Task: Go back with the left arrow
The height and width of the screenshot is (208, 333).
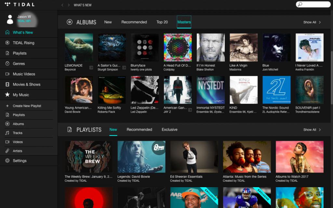Action: (x=62, y=5)
